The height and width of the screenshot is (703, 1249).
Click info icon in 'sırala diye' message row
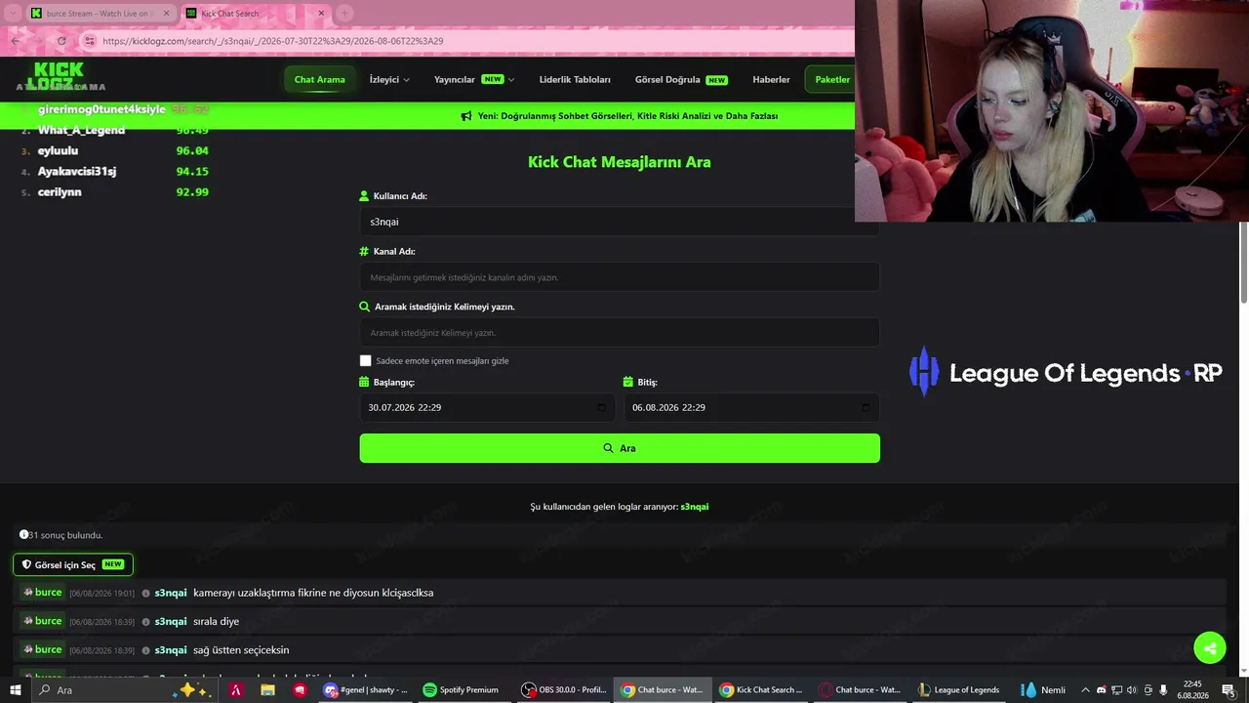tap(146, 622)
